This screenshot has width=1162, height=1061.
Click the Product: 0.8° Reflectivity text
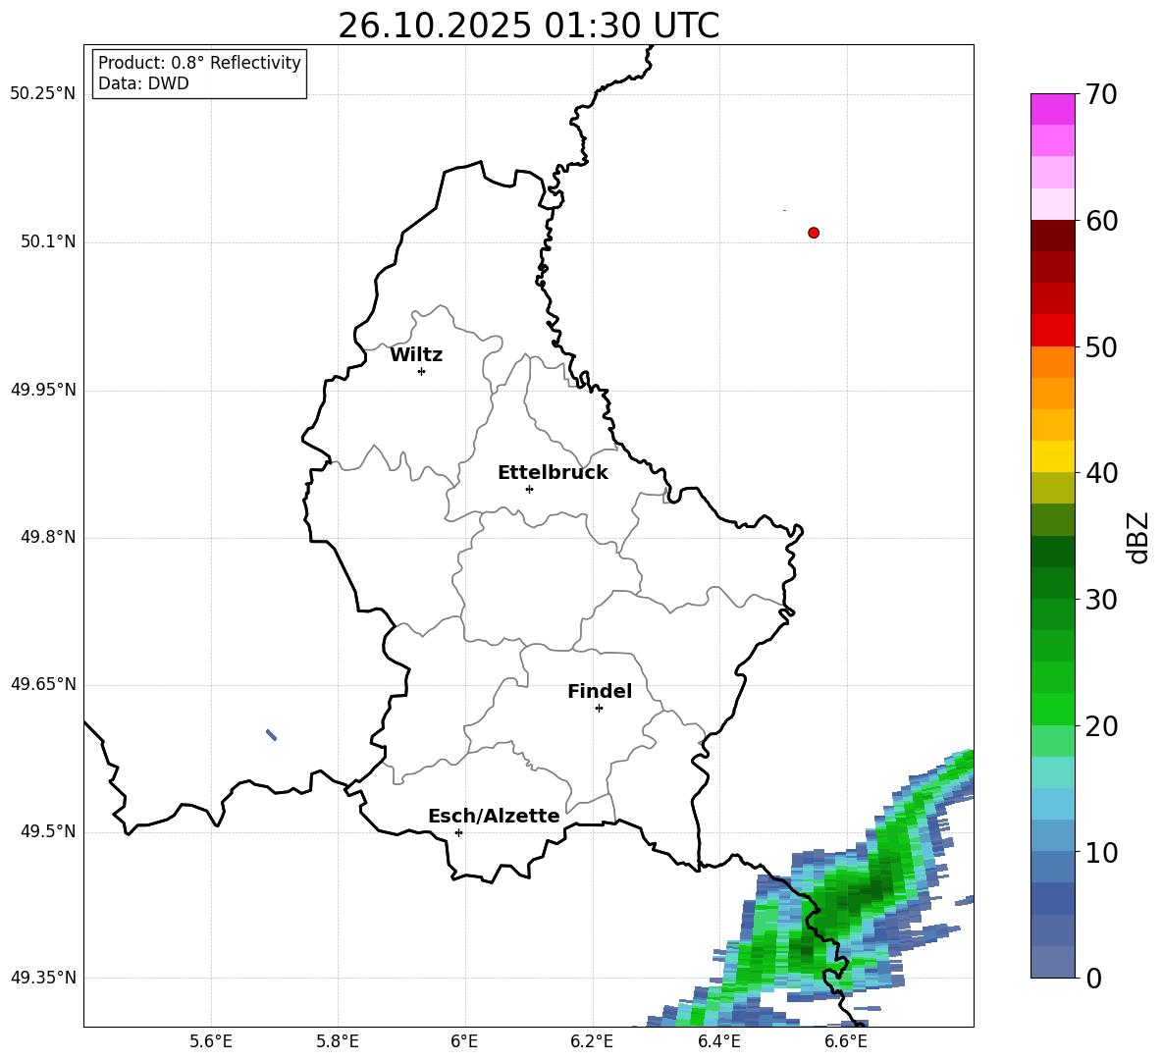click(x=199, y=62)
